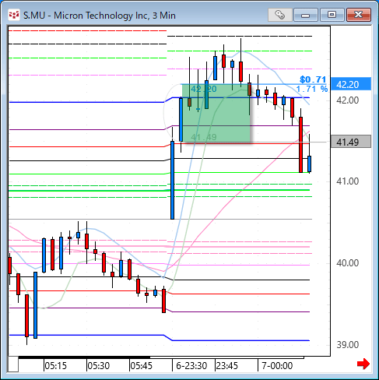Click the 42.00 price scale value
Image resolution: width=379 pixels, height=380 pixels.
pyautogui.click(x=347, y=100)
